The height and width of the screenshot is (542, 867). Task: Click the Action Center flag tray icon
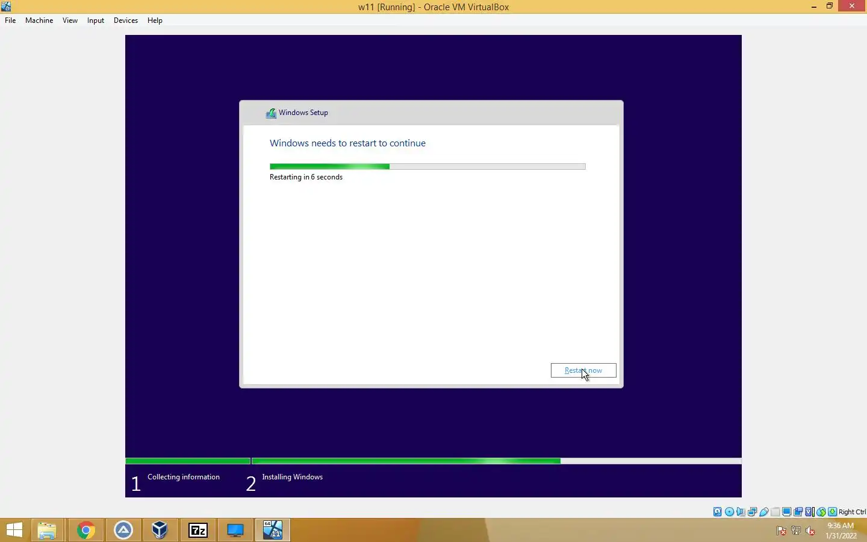[782, 531]
